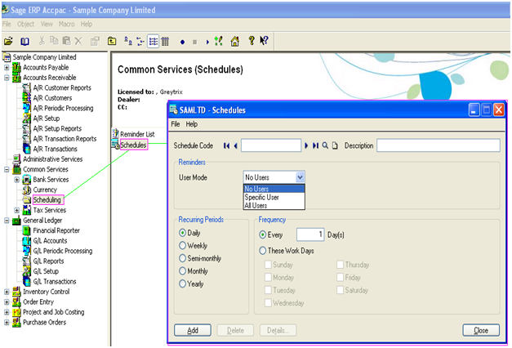The image size is (512, 348).
Task: Click the Properties toolbar icon
Action: pos(95,41)
